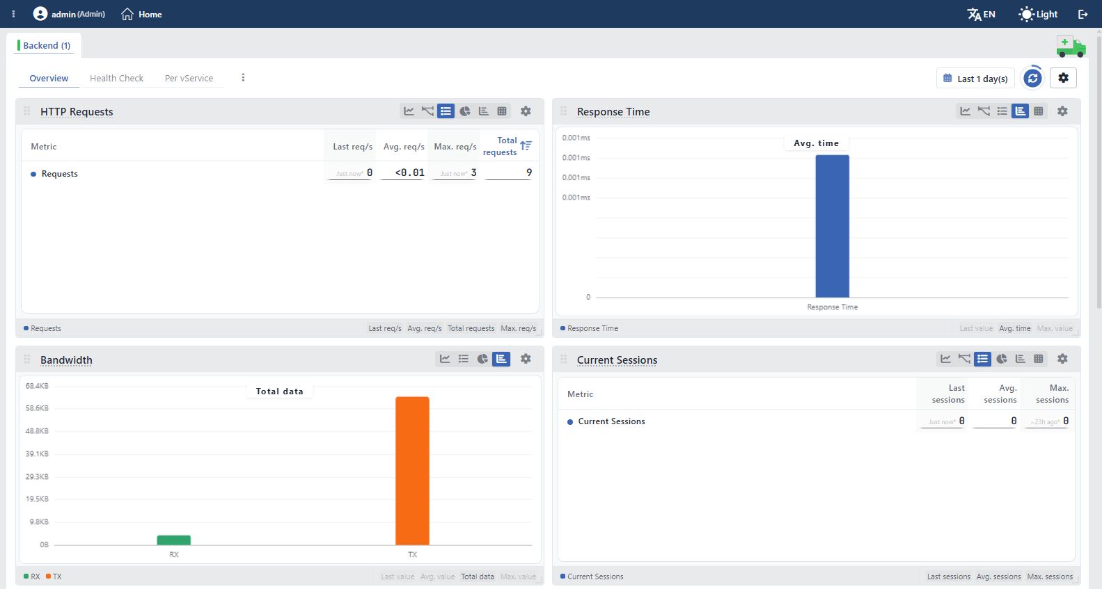The image size is (1102, 589).
Task: Toggle Total data in Bandwidth footer
Action: 478,576
